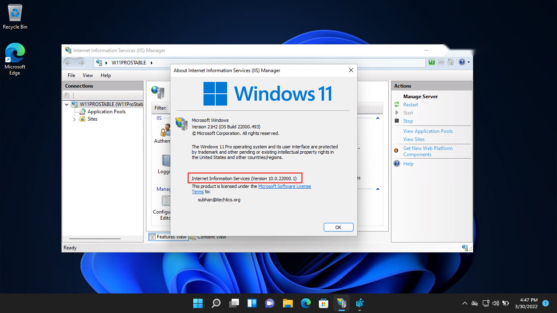The image size is (557, 313).
Task: Click Start in the Actions pane
Action: [x=408, y=113]
